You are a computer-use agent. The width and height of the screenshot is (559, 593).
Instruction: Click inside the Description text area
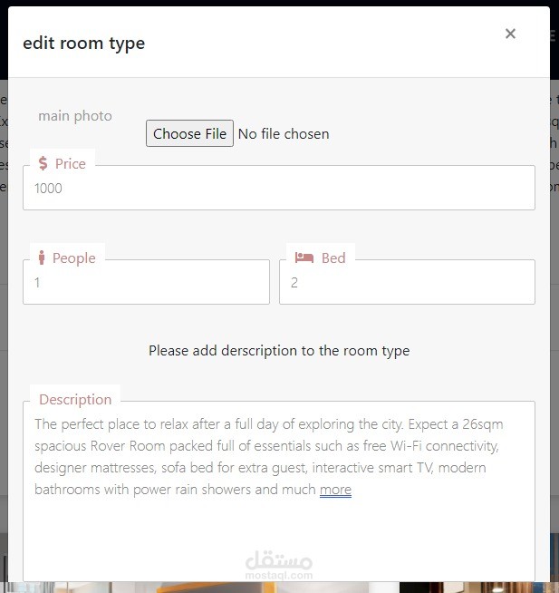278,535
